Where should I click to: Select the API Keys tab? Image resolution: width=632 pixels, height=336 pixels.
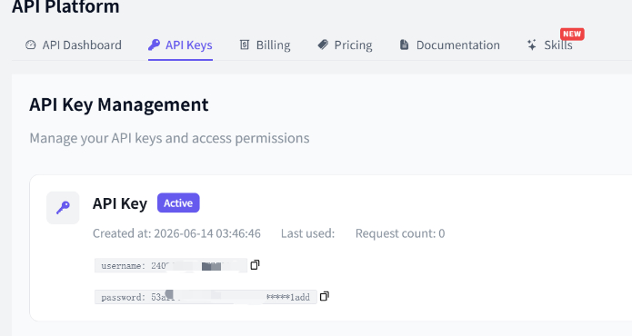coord(180,45)
